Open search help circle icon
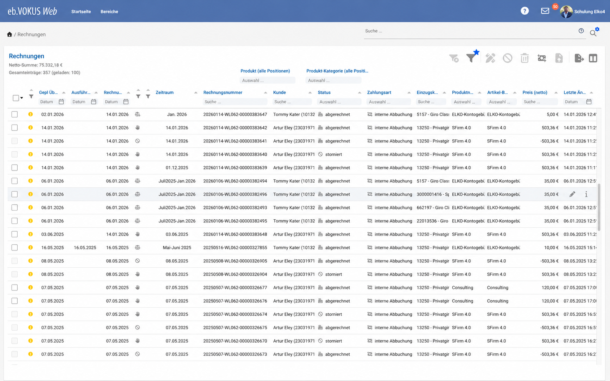This screenshot has height=381, width=610. point(581,31)
